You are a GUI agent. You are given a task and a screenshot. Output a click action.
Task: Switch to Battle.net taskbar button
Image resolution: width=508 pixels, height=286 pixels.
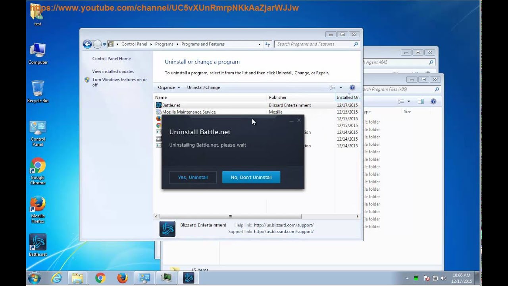pyautogui.click(x=188, y=278)
